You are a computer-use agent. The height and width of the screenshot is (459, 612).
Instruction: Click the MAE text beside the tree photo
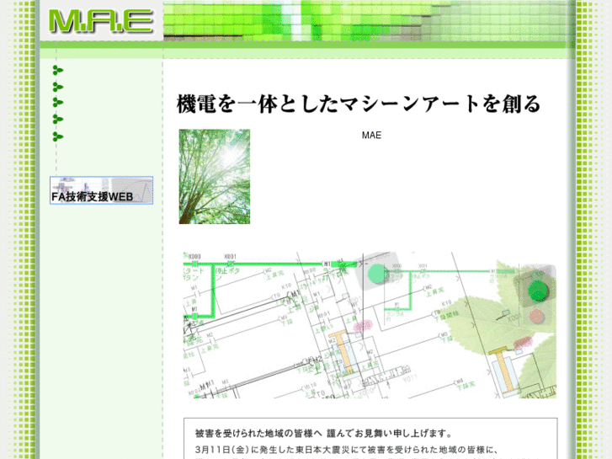tap(371, 135)
